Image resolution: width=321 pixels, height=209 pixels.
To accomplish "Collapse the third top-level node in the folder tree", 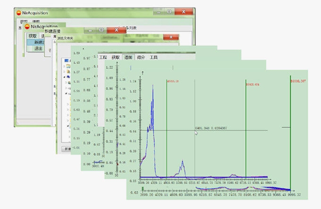I will (x=64, y=77).
